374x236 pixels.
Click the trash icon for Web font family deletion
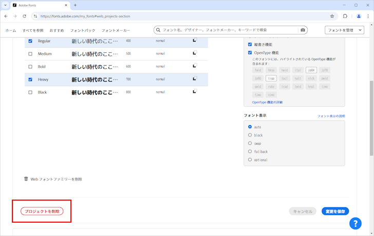click(x=26, y=179)
